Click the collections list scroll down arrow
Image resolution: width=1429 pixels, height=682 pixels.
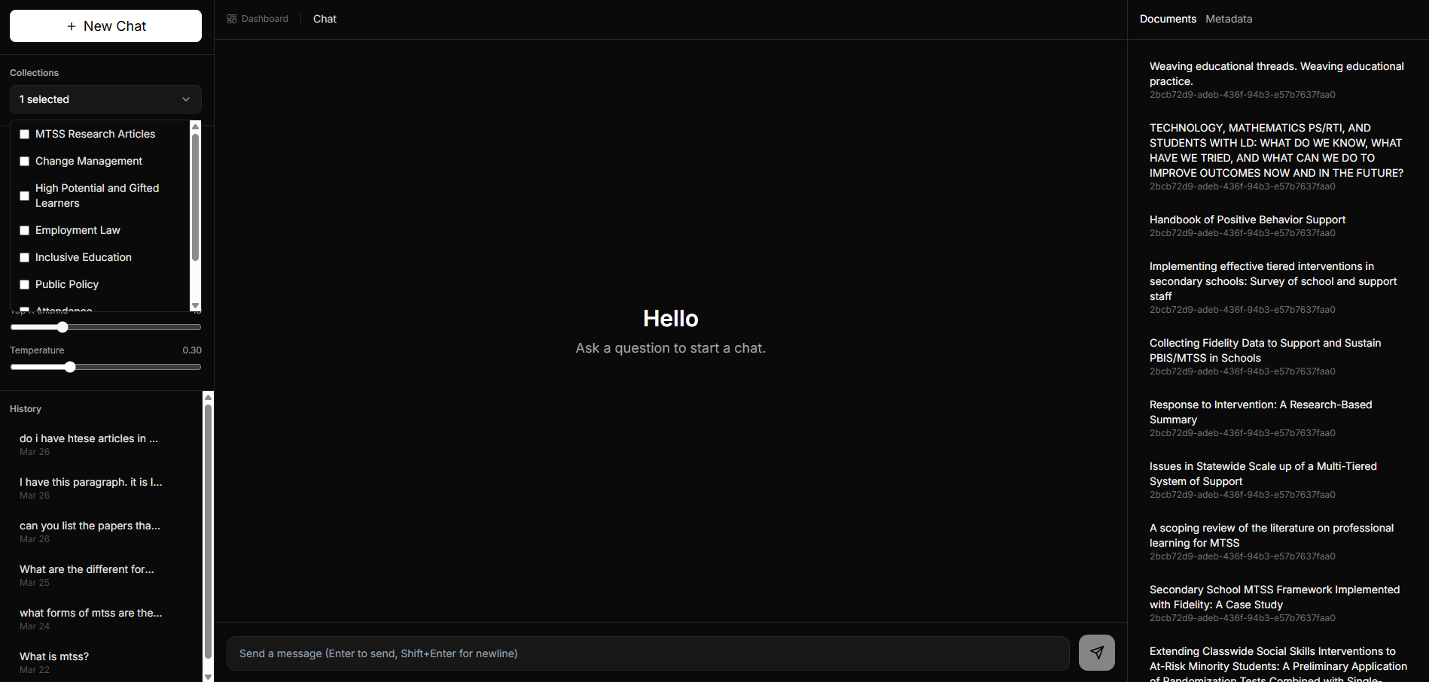pyautogui.click(x=196, y=305)
